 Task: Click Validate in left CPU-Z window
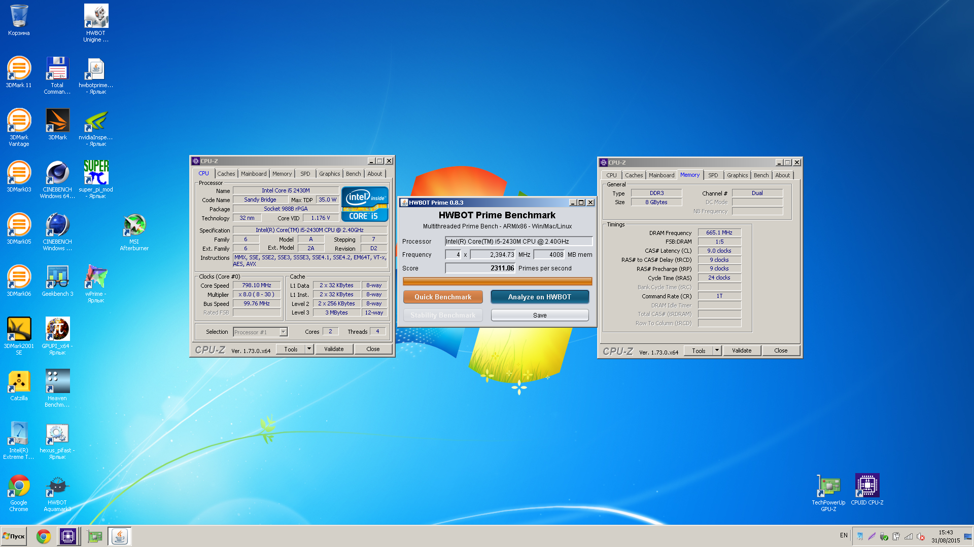[x=334, y=349]
